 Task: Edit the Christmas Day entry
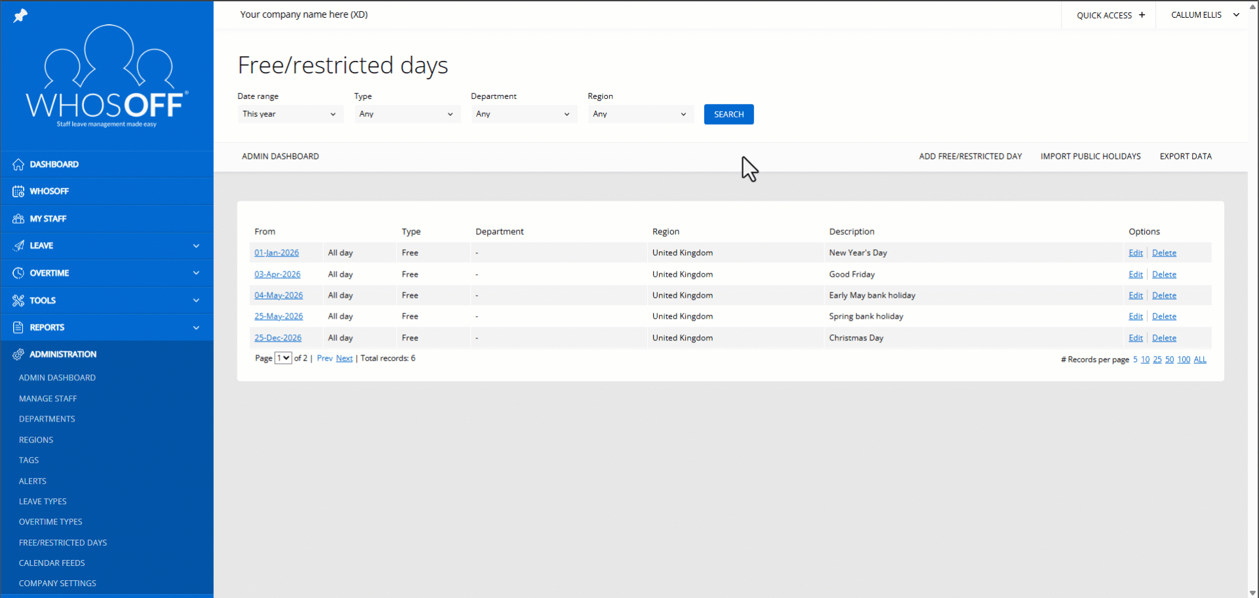(1135, 338)
